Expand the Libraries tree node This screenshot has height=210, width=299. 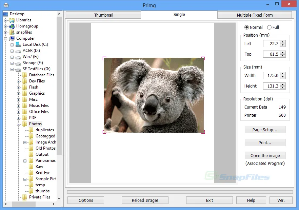[5, 20]
